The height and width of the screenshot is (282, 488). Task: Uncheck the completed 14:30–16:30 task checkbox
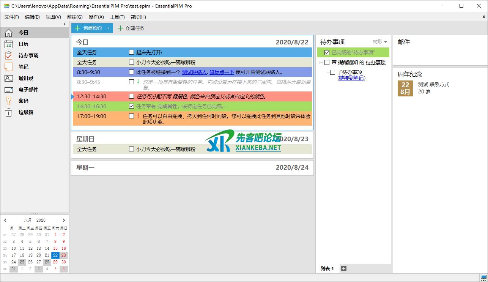[x=131, y=106]
